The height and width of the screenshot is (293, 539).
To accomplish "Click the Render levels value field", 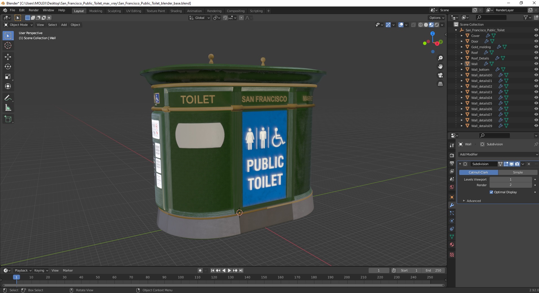I will tap(511, 185).
